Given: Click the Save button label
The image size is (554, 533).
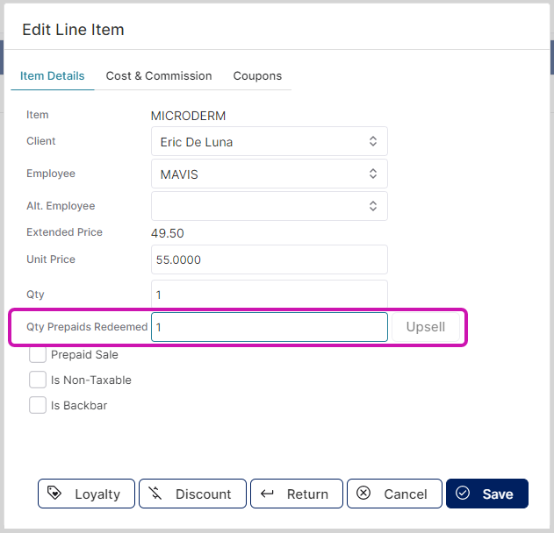Looking at the screenshot, I should click(x=497, y=494).
